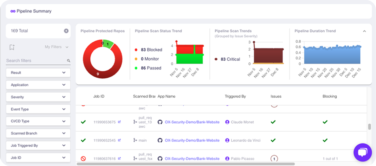The width and height of the screenshot is (376, 166).
Task: Click branch icon beside pull_request_13 awc
Action: coord(135,122)
